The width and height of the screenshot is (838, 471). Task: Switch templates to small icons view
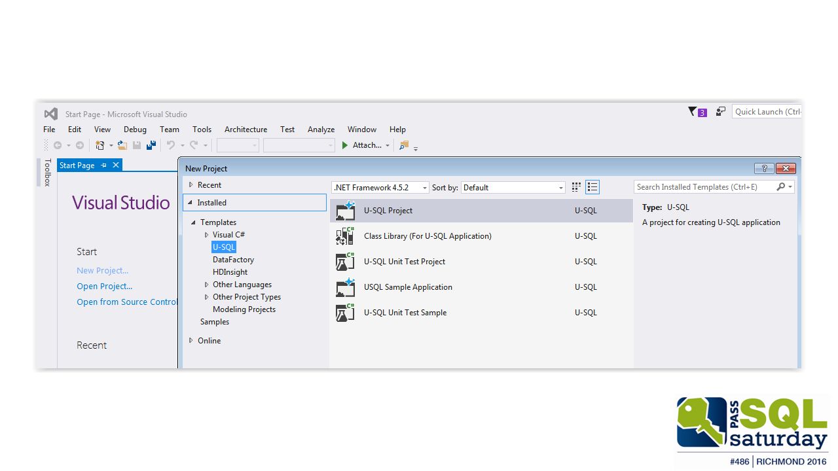[576, 187]
